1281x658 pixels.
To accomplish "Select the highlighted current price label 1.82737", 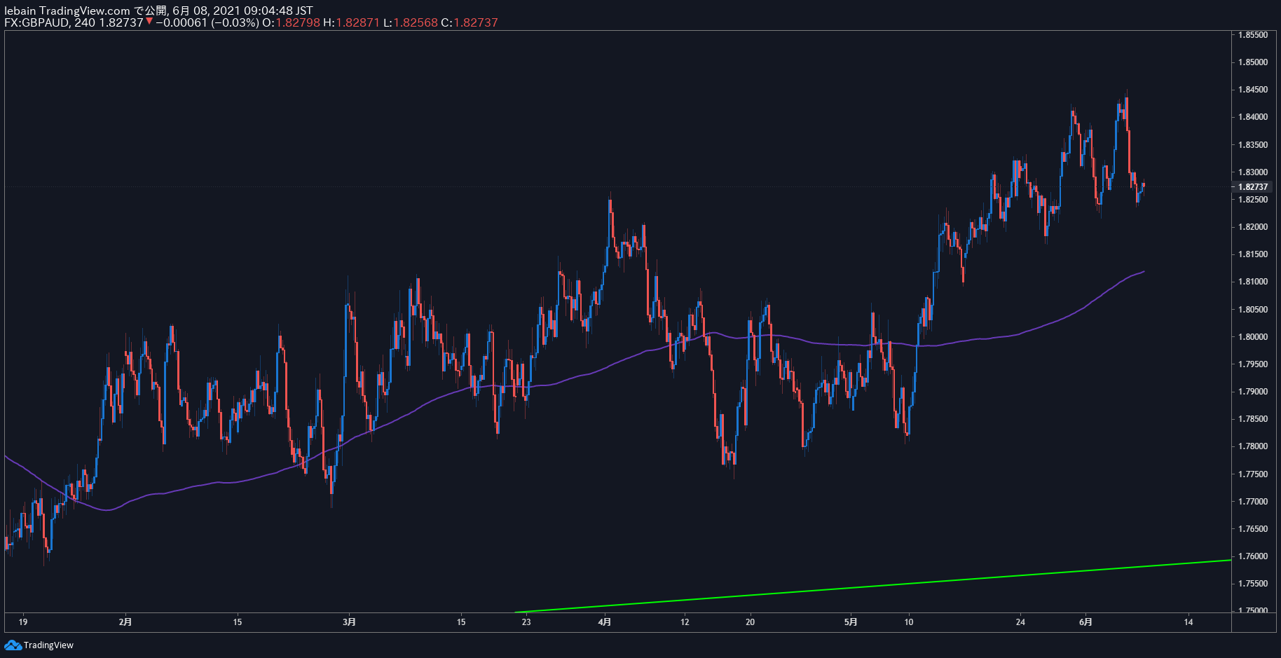I will pyautogui.click(x=1253, y=187).
